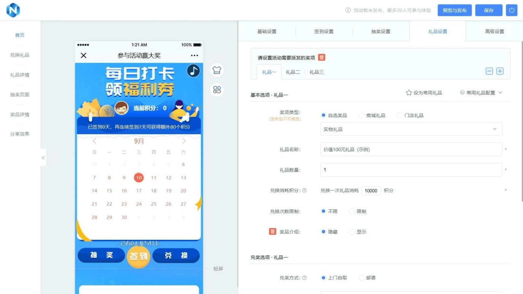The width and height of the screenshot is (523, 294).
Task: Switch to the 抽奖设置 tab
Action: click(x=381, y=32)
